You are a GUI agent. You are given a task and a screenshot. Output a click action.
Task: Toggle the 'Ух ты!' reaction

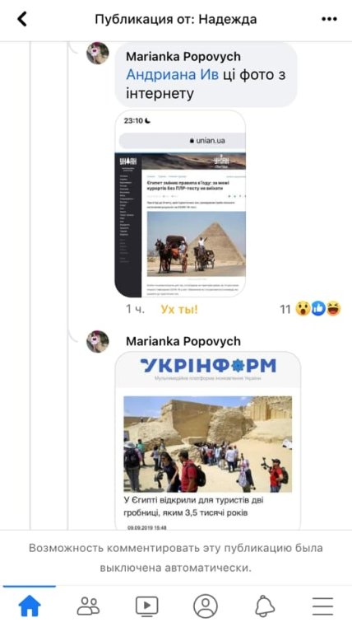click(x=179, y=309)
